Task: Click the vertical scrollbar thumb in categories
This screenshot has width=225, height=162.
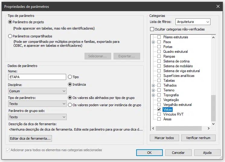Action: coord(214,108)
